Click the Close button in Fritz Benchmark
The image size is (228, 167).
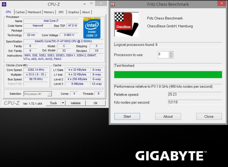[209, 116]
